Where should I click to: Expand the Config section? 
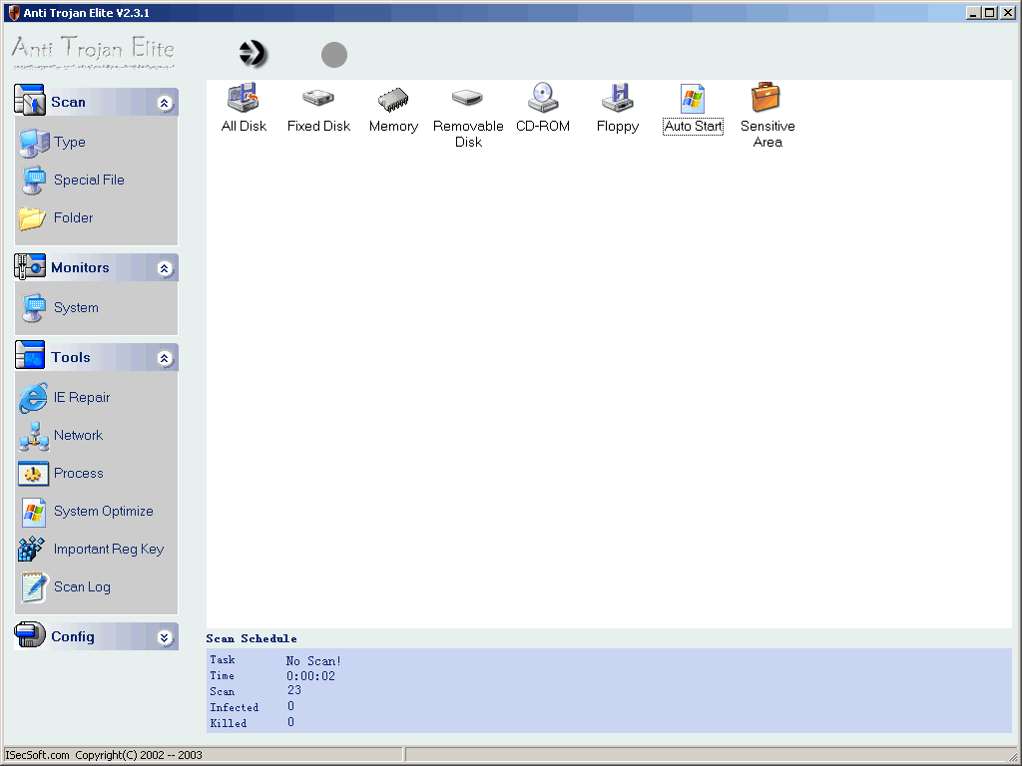tap(165, 637)
